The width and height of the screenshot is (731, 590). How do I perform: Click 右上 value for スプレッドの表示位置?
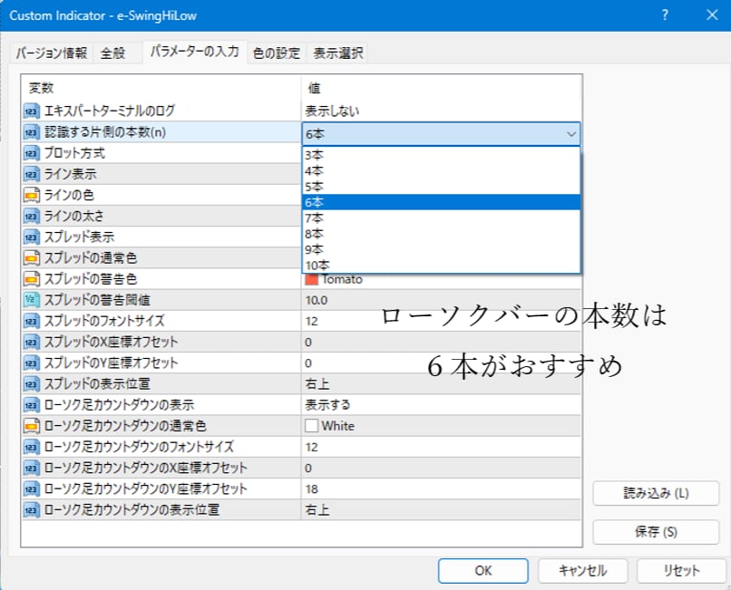pyautogui.click(x=317, y=384)
